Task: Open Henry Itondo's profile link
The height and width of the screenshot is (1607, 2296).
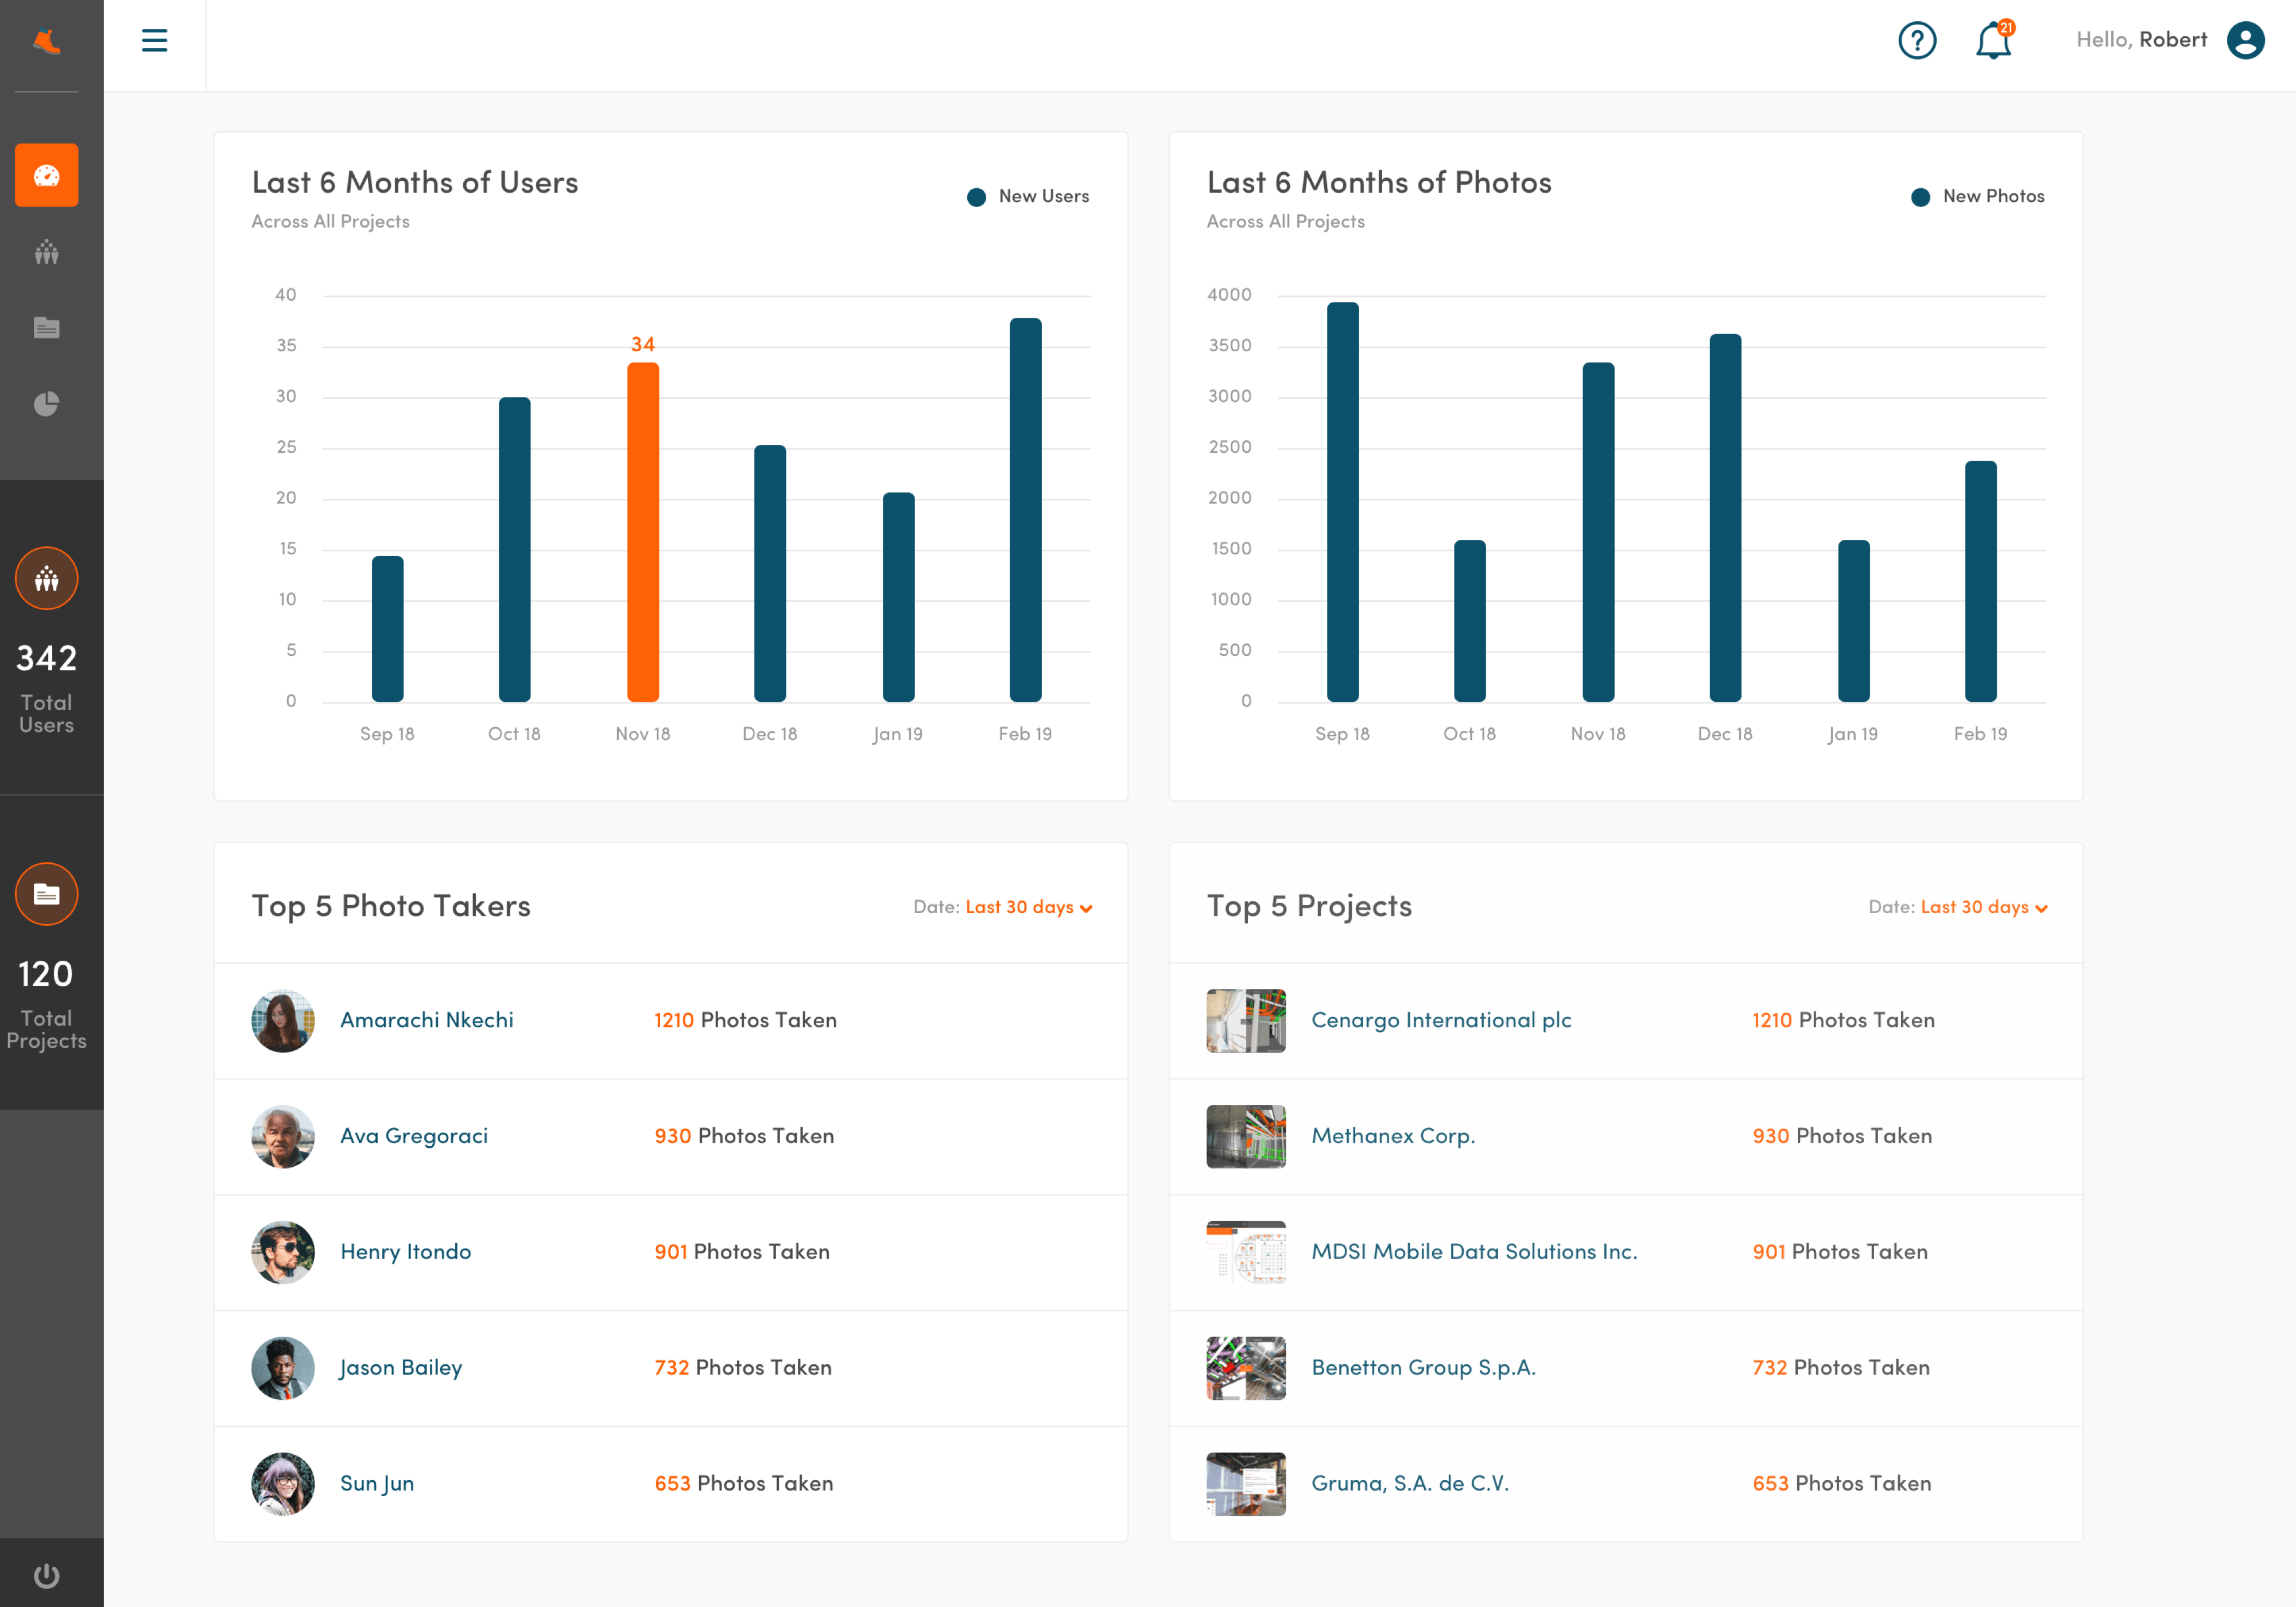Action: pos(405,1252)
